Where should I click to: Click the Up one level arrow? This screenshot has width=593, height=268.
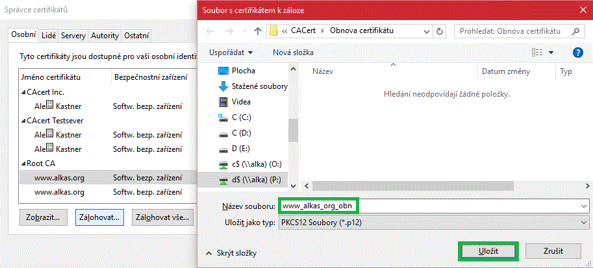click(x=258, y=31)
